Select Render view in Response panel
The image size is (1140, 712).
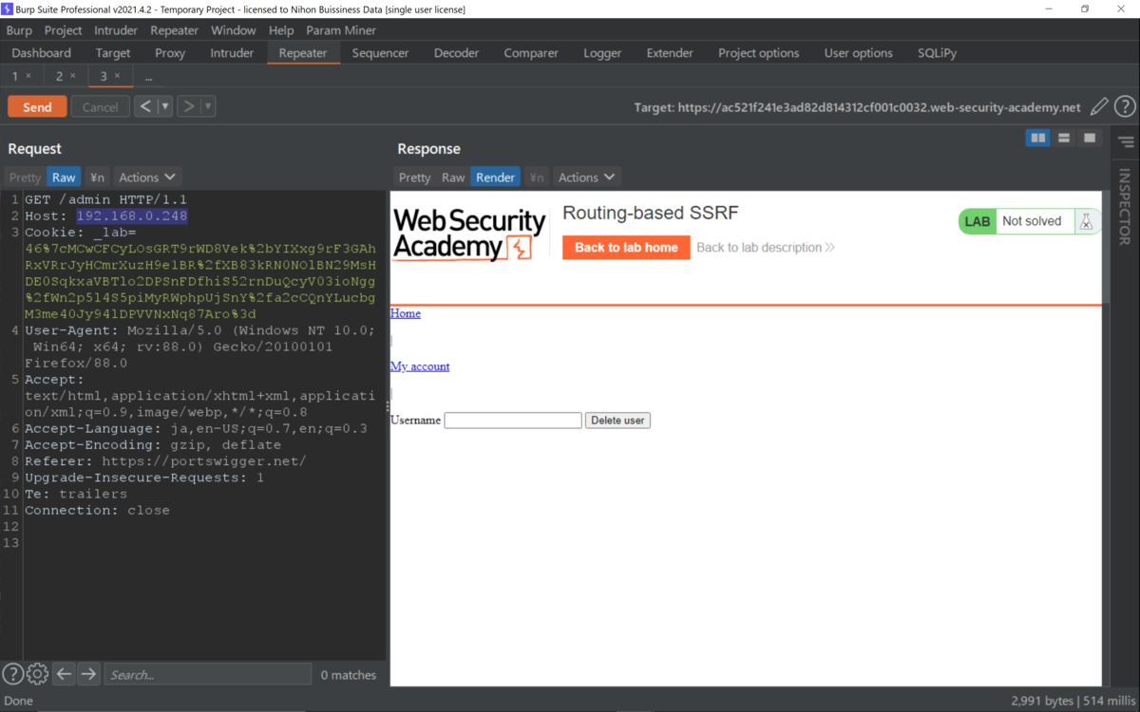click(x=495, y=178)
